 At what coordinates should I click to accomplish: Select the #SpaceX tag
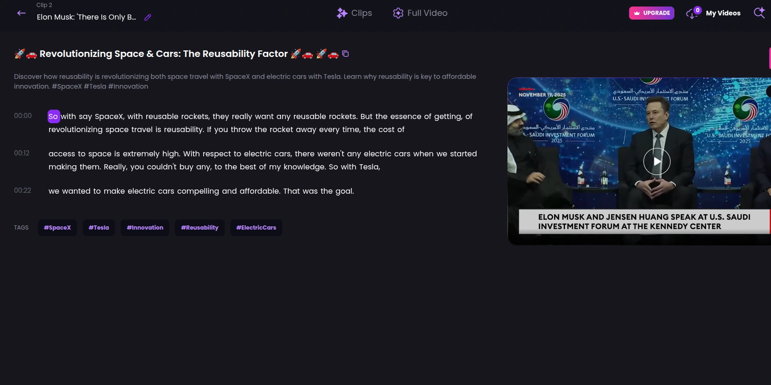coord(57,228)
